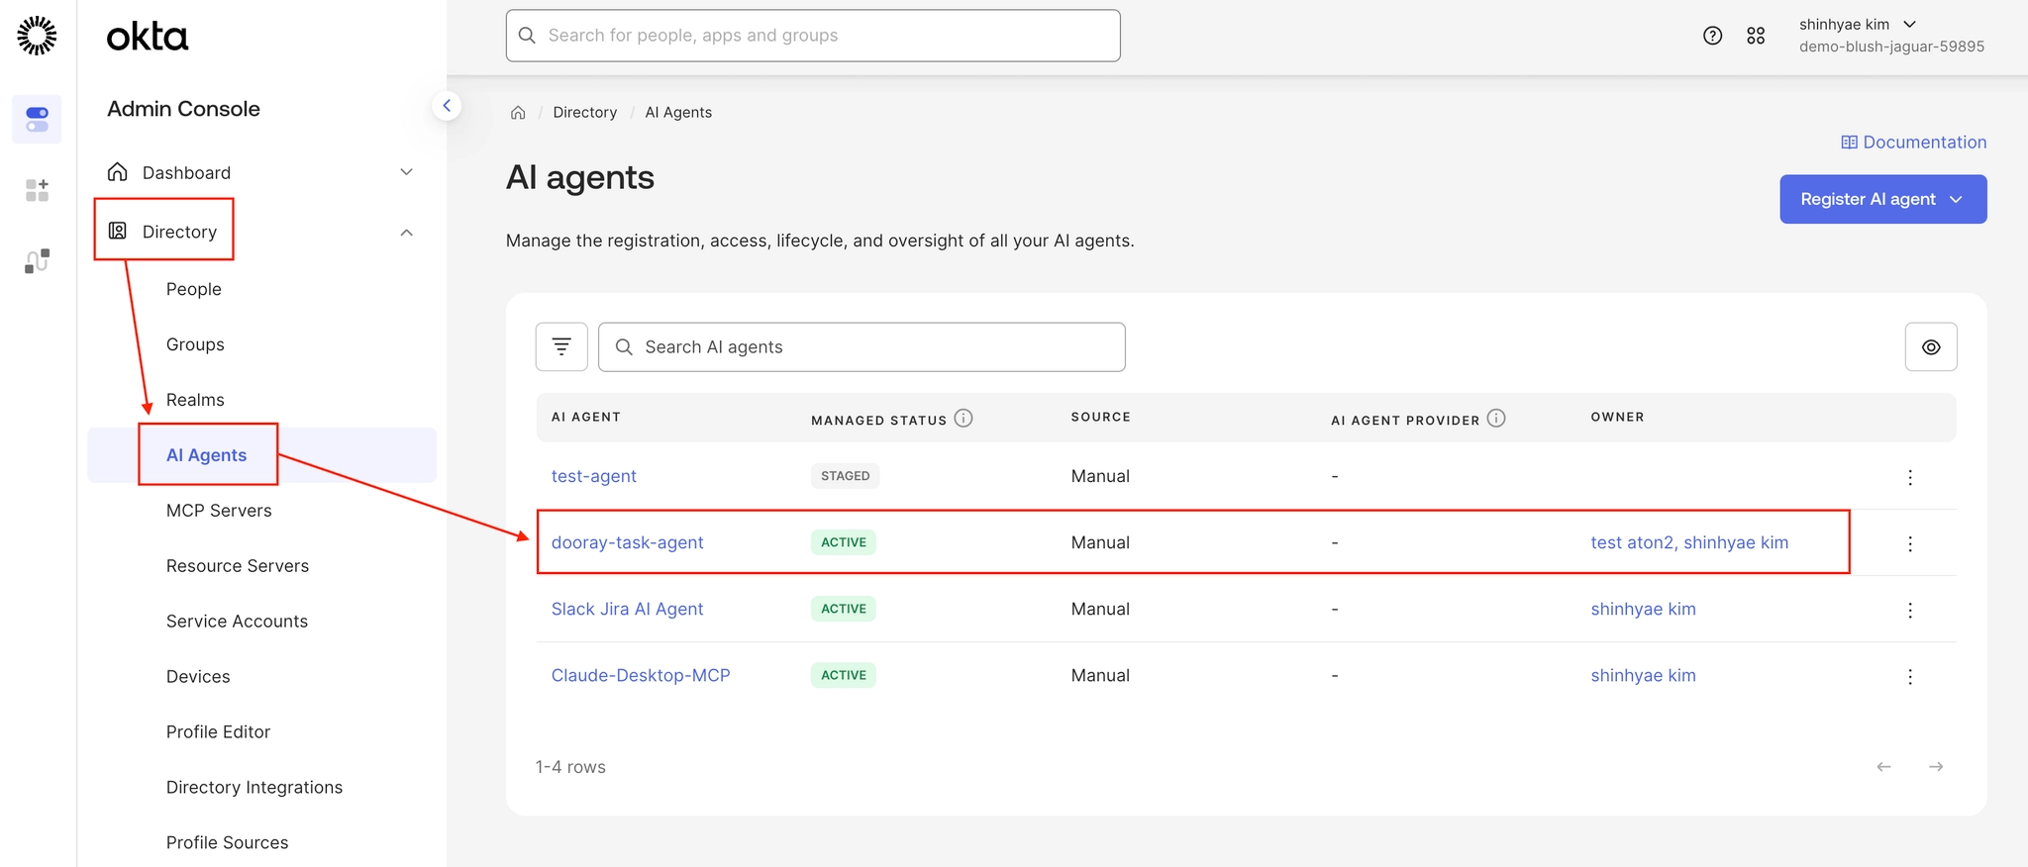Click the SOURCE column header

1100,417
